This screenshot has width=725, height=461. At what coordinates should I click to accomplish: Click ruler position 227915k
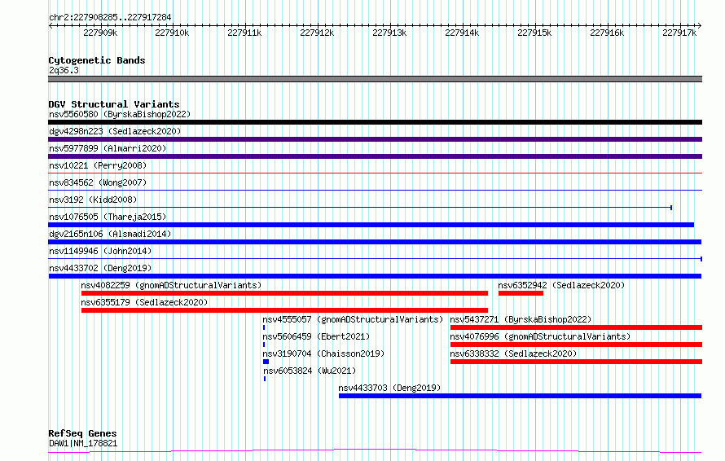[534, 33]
